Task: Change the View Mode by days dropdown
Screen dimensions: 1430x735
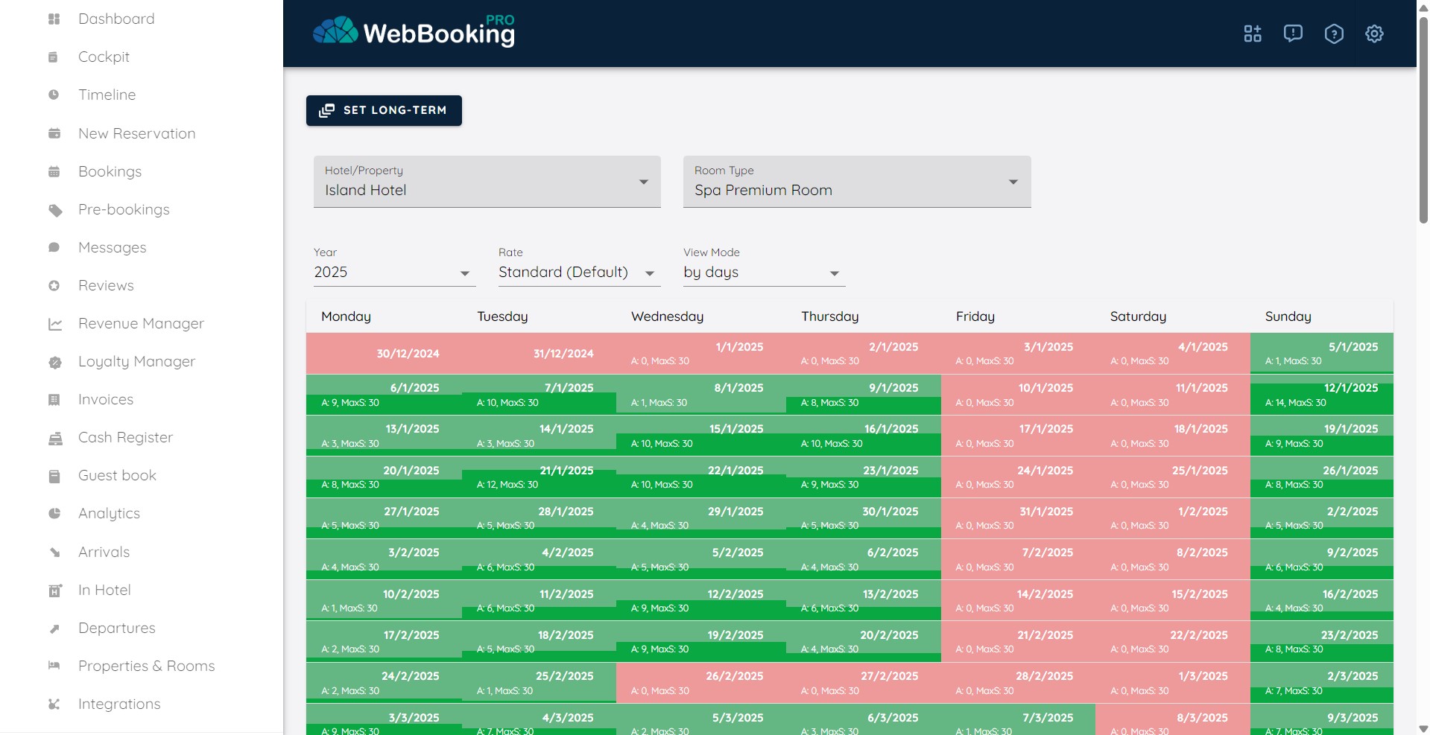Action: 763,273
